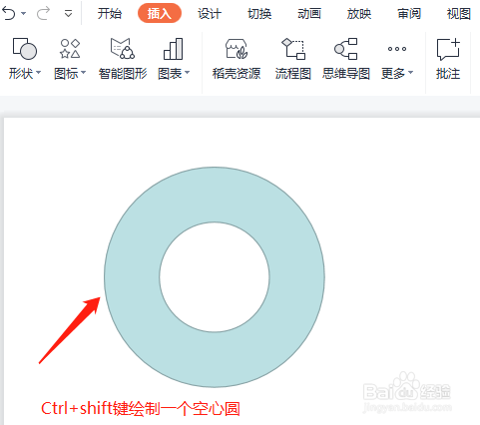Click the 图标 icons gallery icon
Viewport: 480px width, 425px height.
click(x=70, y=49)
